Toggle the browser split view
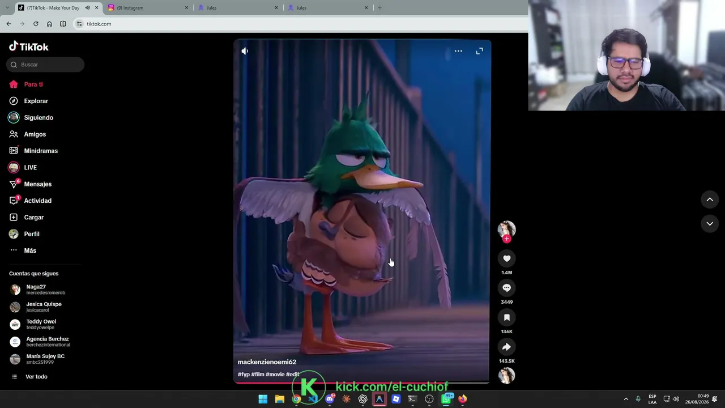The width and height of the screenshot is (725, 408). tap(63, 24)
